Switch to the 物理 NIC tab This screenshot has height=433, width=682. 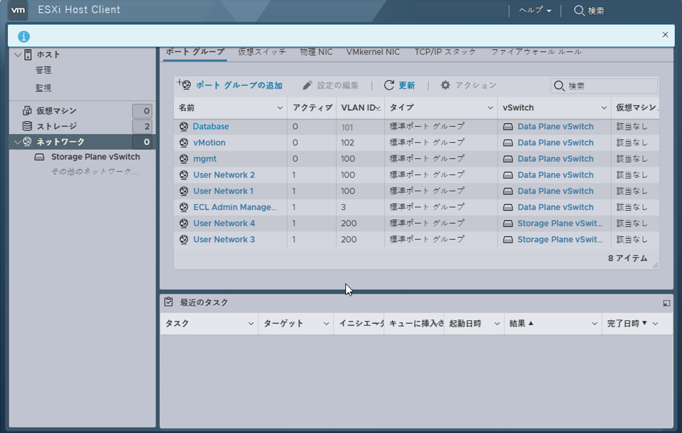click(316, 52)
